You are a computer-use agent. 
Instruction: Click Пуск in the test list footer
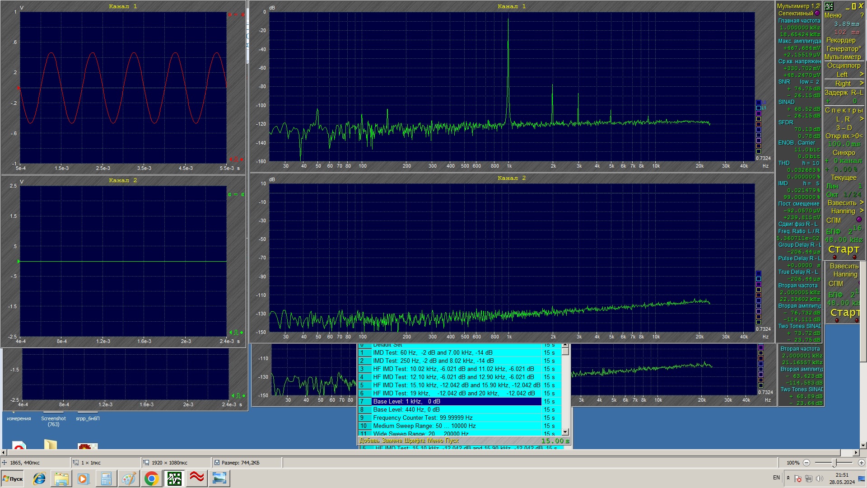(x=452, y=441)
